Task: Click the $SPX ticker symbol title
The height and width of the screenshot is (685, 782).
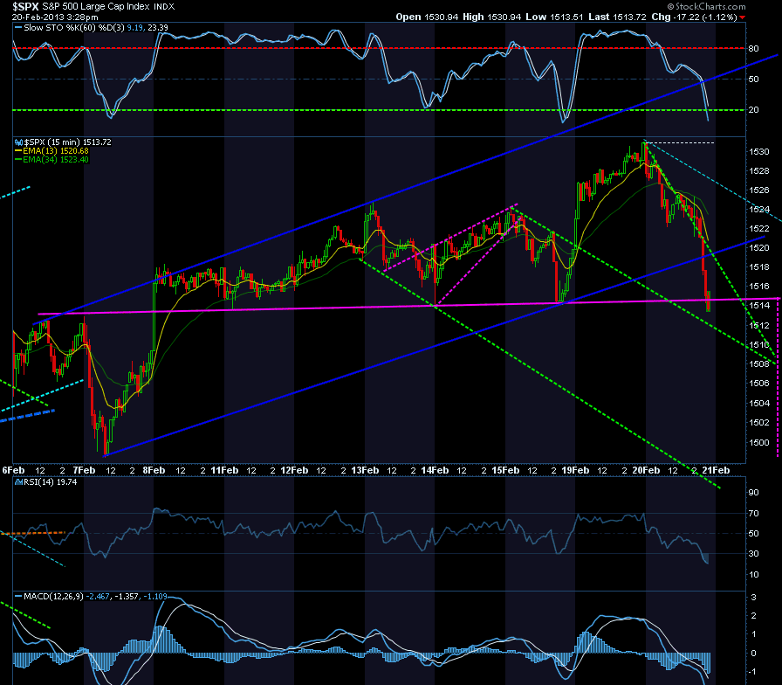Action: point(25,6)
